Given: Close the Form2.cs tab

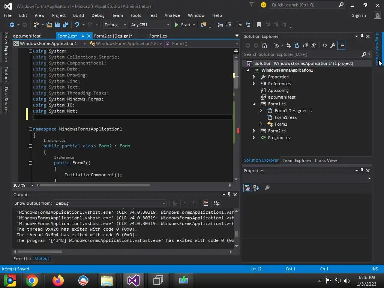Looking at the screenshot, I should (x=89, y=36).
